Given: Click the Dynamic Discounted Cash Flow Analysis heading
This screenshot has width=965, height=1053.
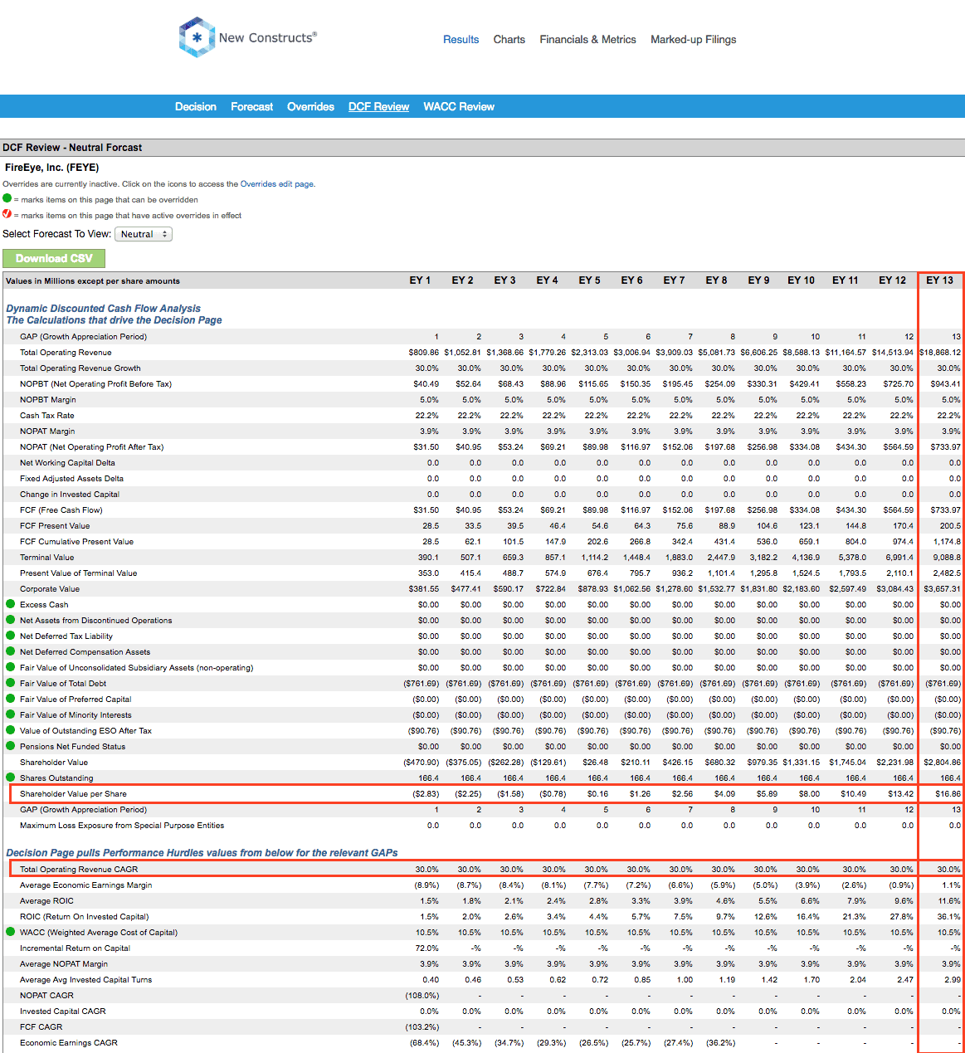Looking at the screenshot, I should click(104, 309).
